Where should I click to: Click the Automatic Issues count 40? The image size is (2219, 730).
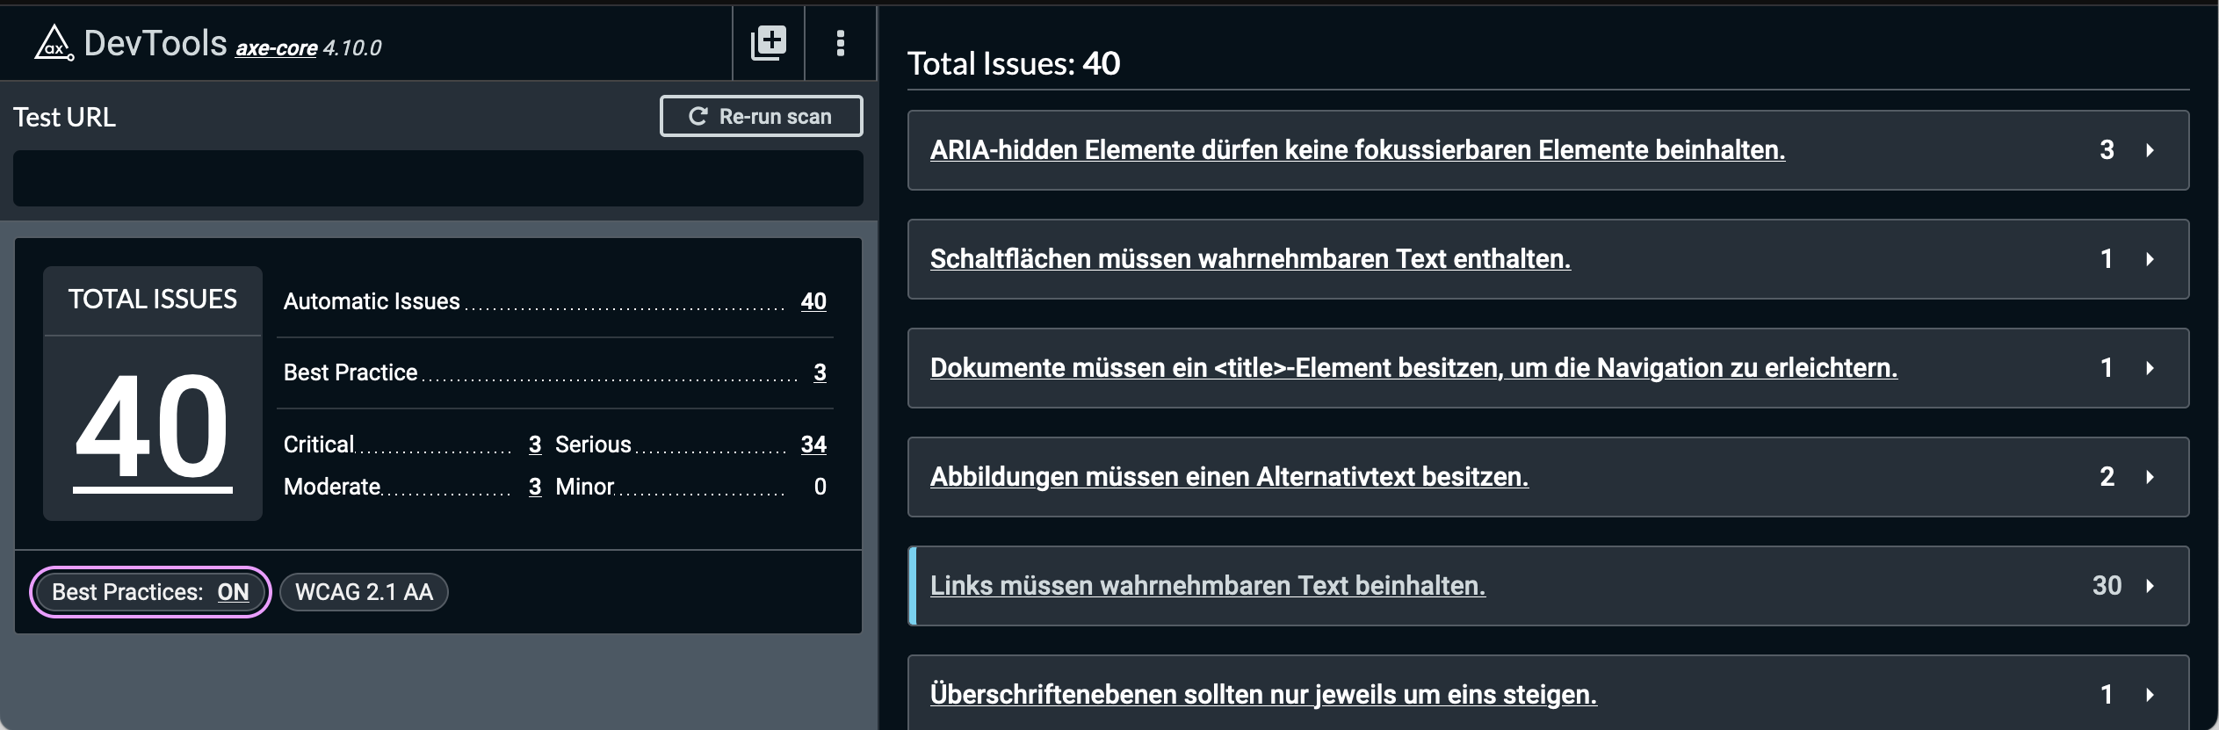click(813, 301)
